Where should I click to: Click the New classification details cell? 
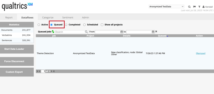[x=127, y=53]
